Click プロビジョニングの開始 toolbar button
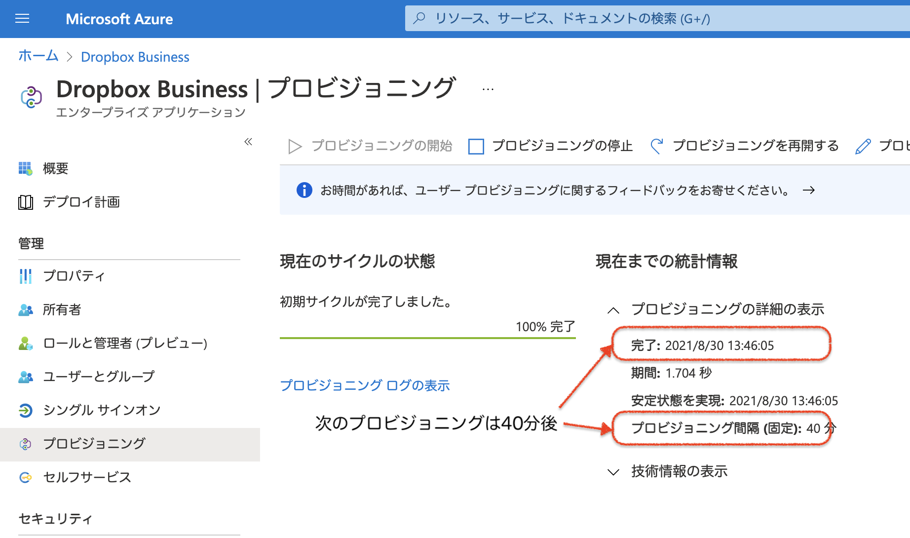Viewport: 910px width, 538px height. pyautogui.click(x=370, y=146)
